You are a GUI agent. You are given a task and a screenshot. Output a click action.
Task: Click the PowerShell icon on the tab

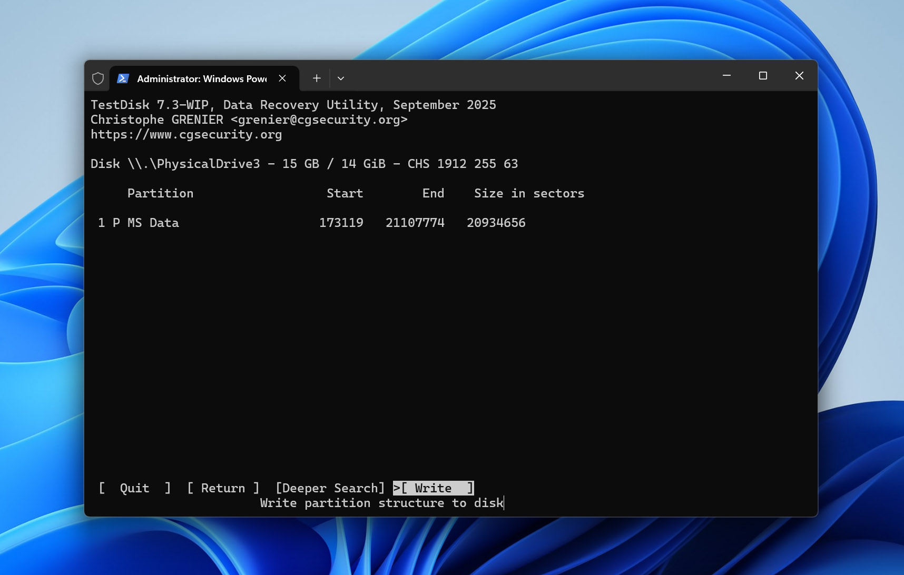click(123, 78)
